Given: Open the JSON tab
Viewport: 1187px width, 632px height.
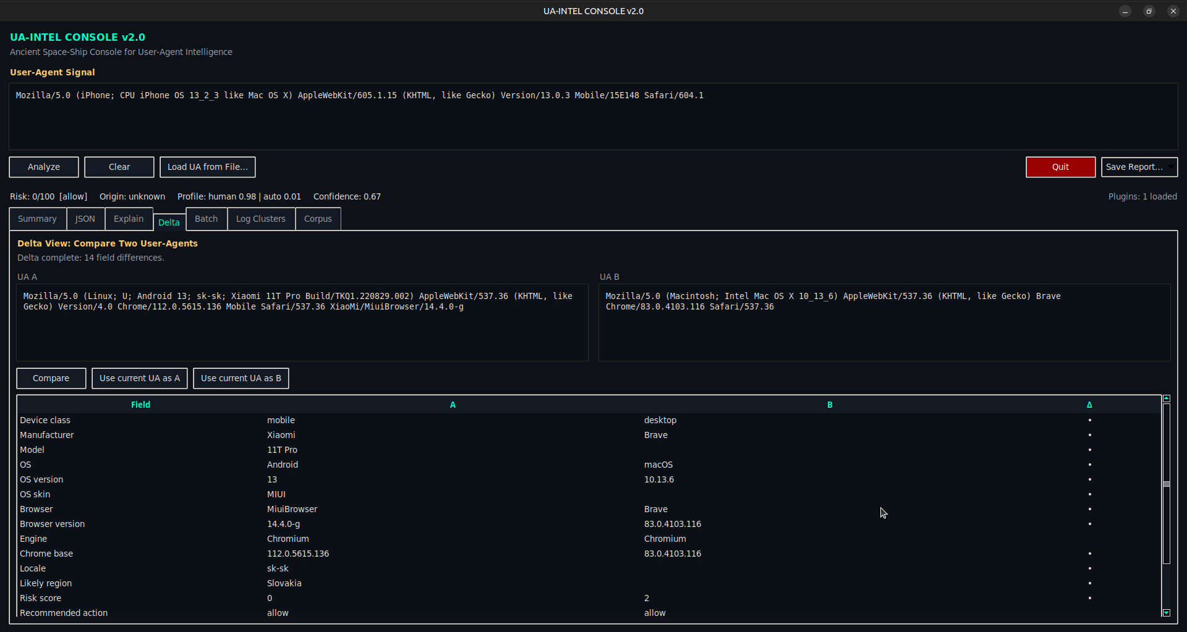Looking at the screenshot, I should [x=85, y=219].
